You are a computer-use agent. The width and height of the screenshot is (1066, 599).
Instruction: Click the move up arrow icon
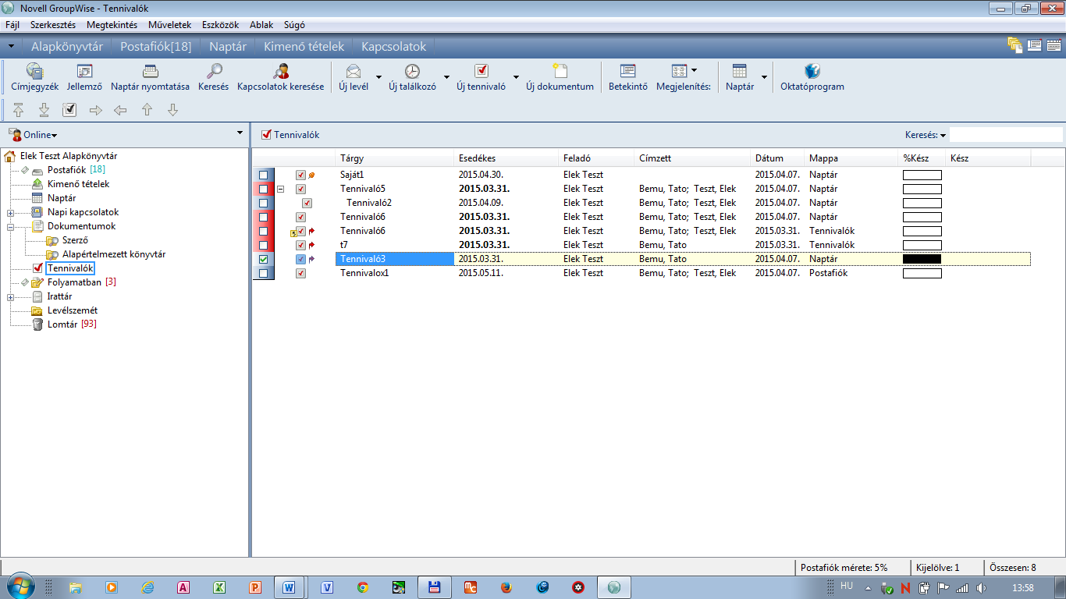[x=147, y=110]
